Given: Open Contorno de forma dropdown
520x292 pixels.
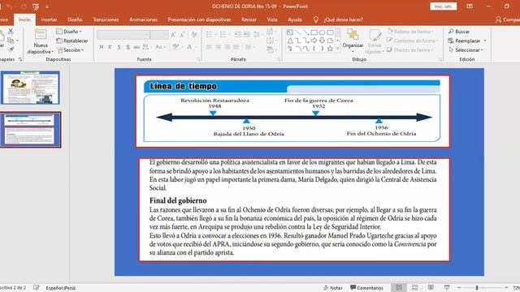Looking at the screenshot, I should point(412,41).
